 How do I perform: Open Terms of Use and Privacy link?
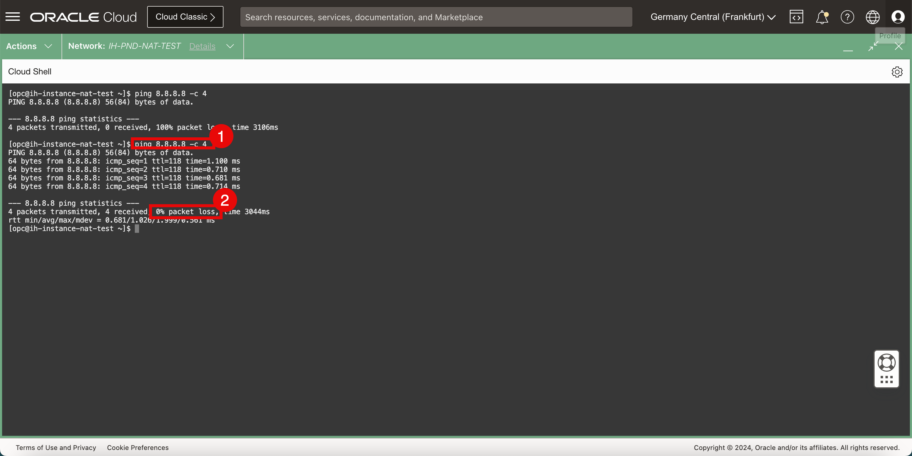(x=56, y=448)
